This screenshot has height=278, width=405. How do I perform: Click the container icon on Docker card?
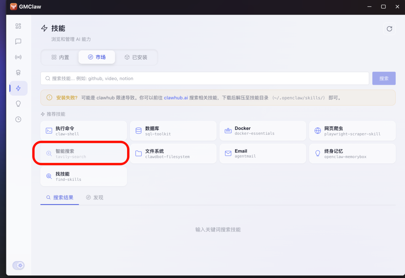228,131
